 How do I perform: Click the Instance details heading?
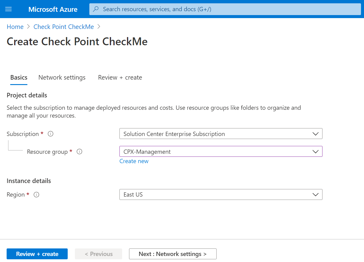click(x=29, y=181)
